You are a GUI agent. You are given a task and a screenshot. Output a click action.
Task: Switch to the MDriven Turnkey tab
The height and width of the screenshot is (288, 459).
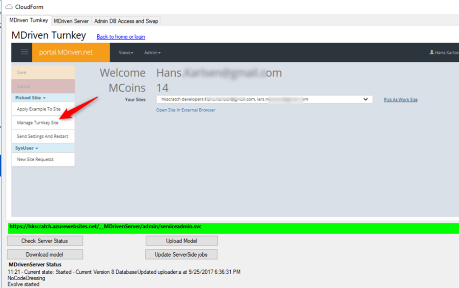click(x=28, y=21)
